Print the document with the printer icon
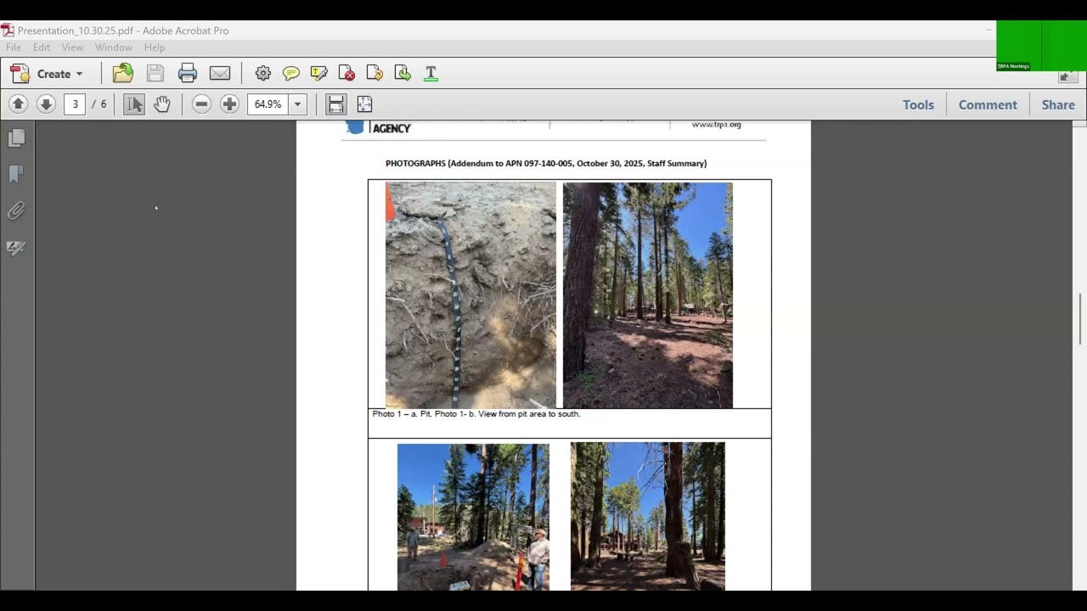The image size is (1087, 611). click(188, 73)
